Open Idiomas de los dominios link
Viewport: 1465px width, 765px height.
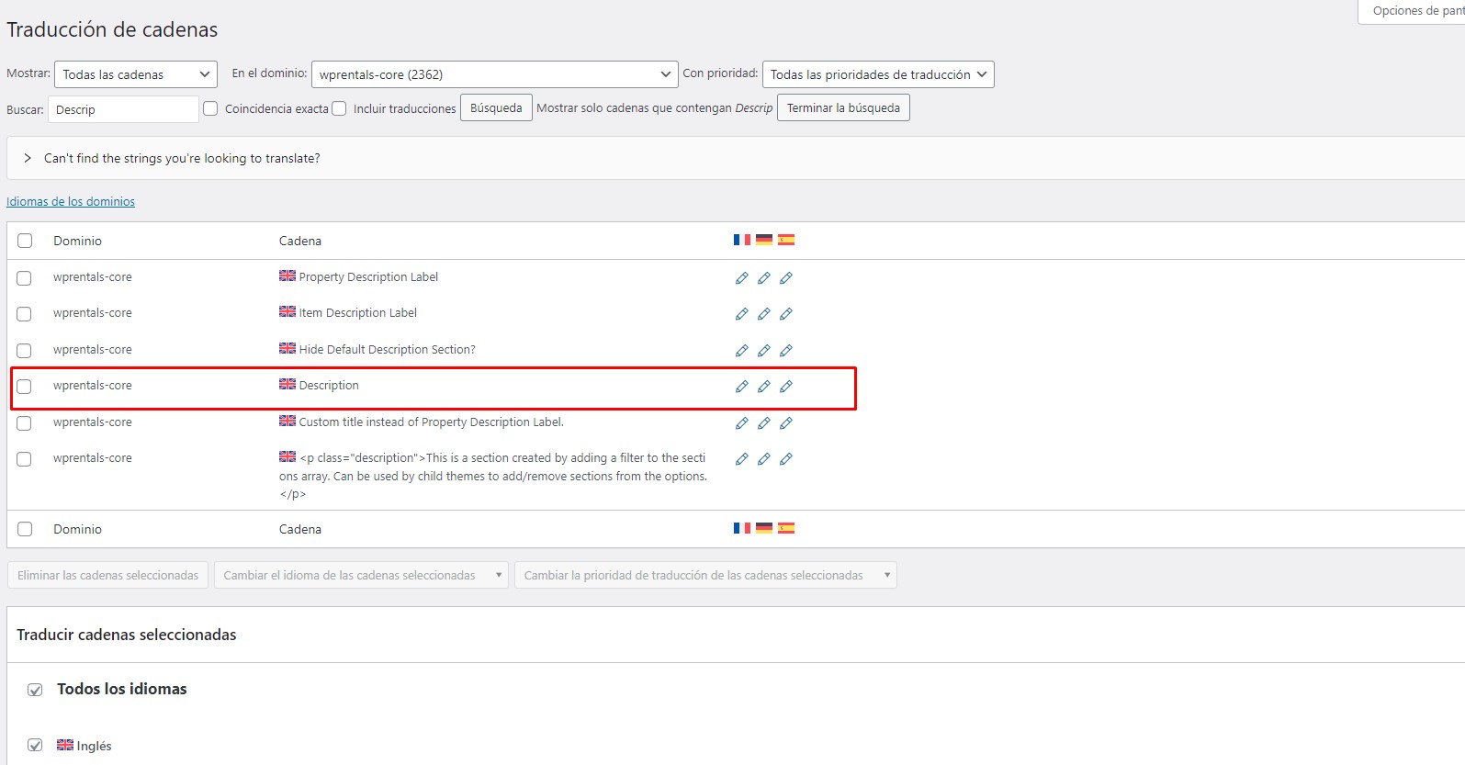(x=71, y=202)
